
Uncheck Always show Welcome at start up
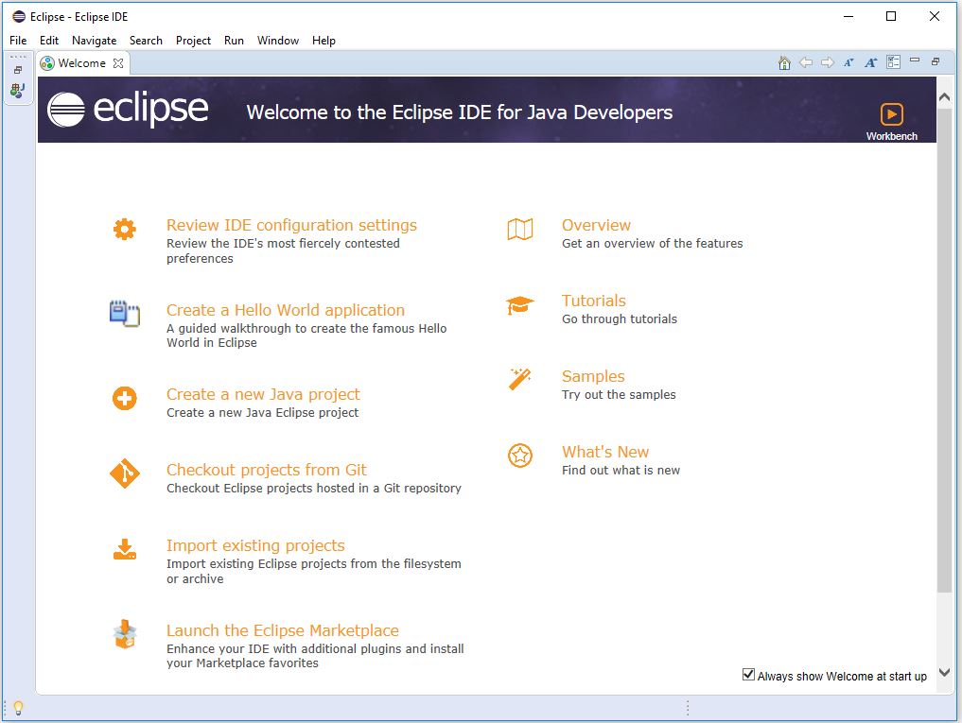point(748,675)
